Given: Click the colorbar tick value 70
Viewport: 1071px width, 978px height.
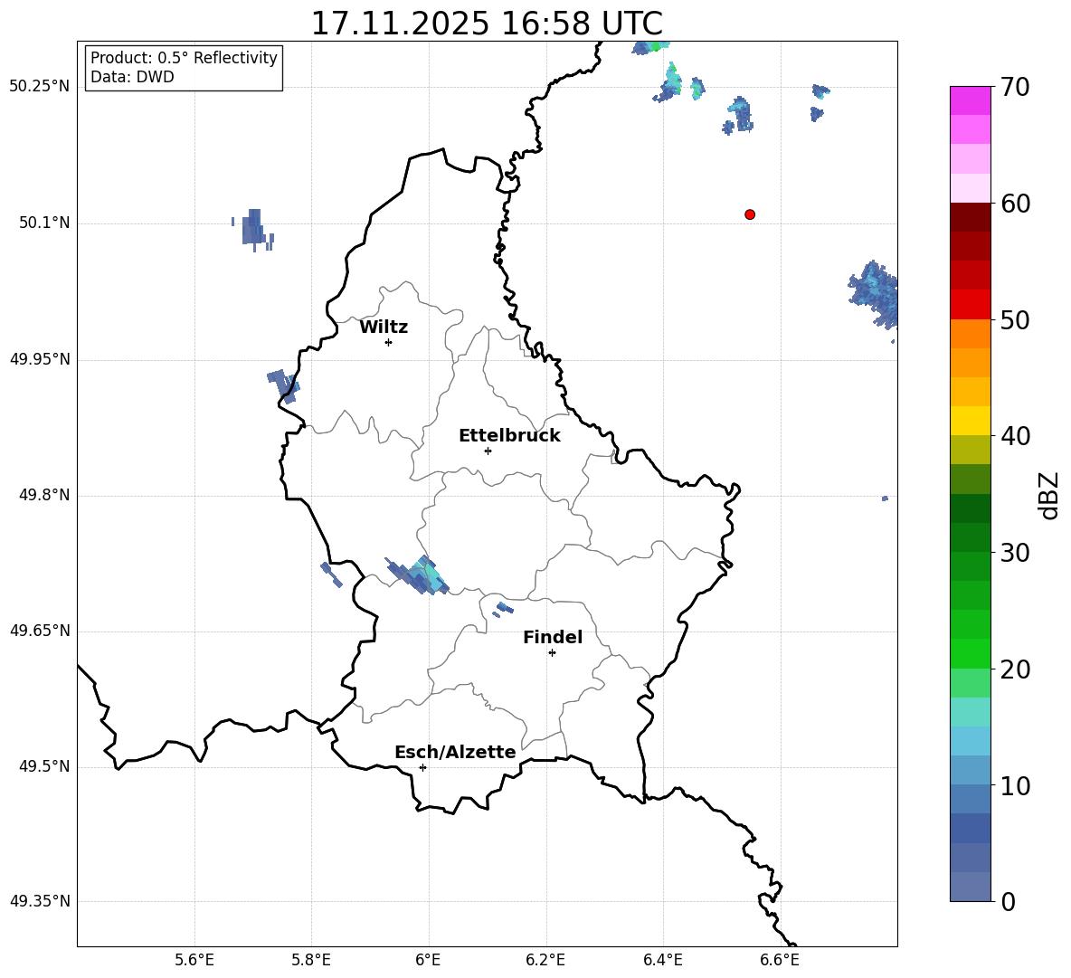Looking at the screenshot, I should 1015,88.
